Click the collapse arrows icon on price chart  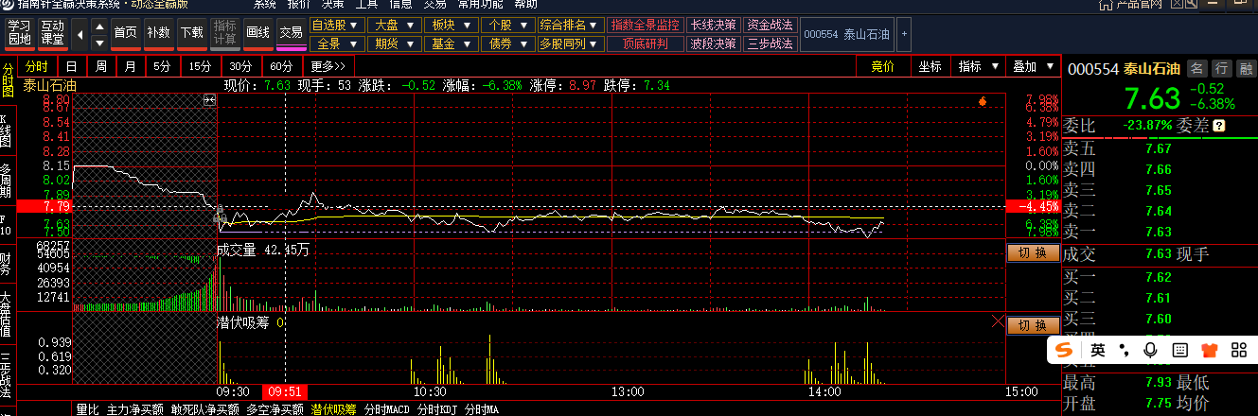210,100
